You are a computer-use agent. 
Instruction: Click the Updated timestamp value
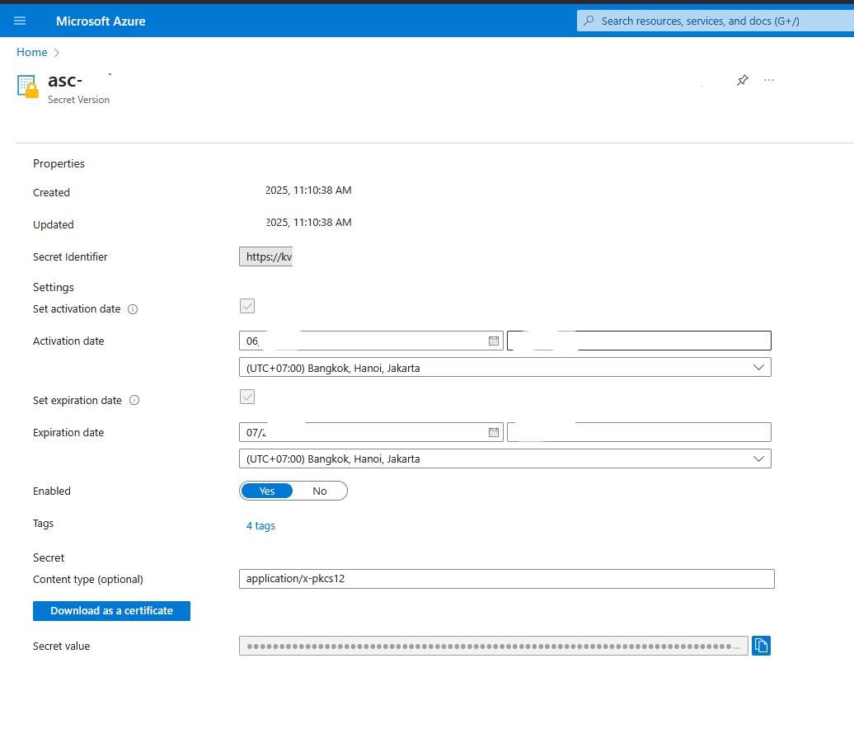tap(308, 223)
